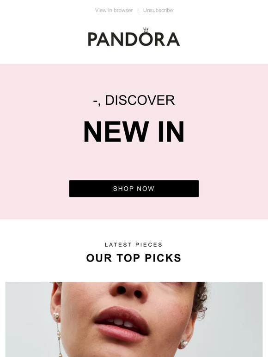Click the Pandora logo
This screenshot has width=268, height=357.
[x=134, y=37]
